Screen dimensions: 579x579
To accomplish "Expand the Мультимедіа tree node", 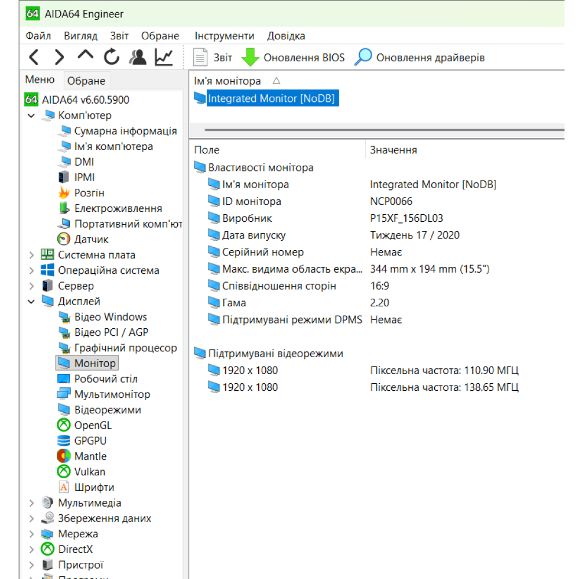I will [x=31, y=503].
